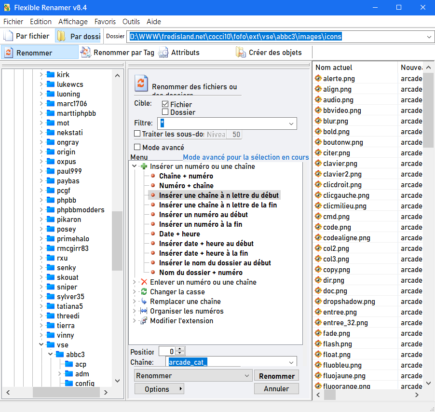Click the green plus Insérer icon

(144, 166)
